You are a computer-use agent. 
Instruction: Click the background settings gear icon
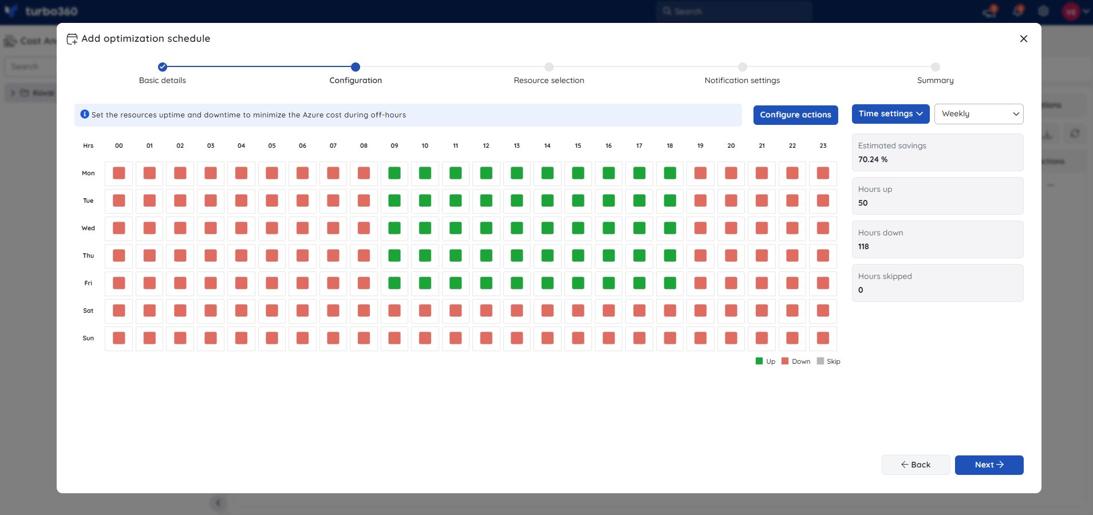[1044, 11]
